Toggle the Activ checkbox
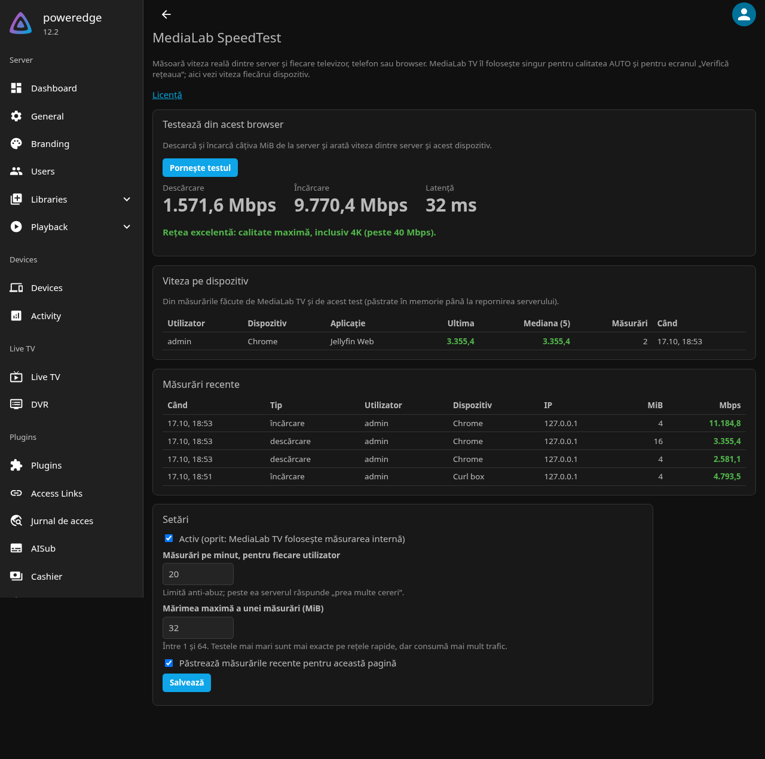The width and height of the screenshot is (765, 759). [x=169, y=538]
